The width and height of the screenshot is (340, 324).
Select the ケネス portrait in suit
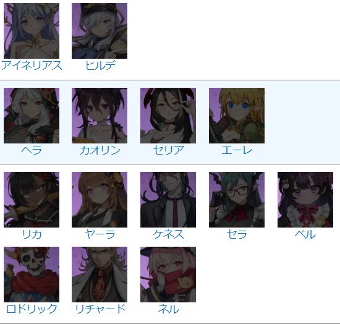(168, 200)
